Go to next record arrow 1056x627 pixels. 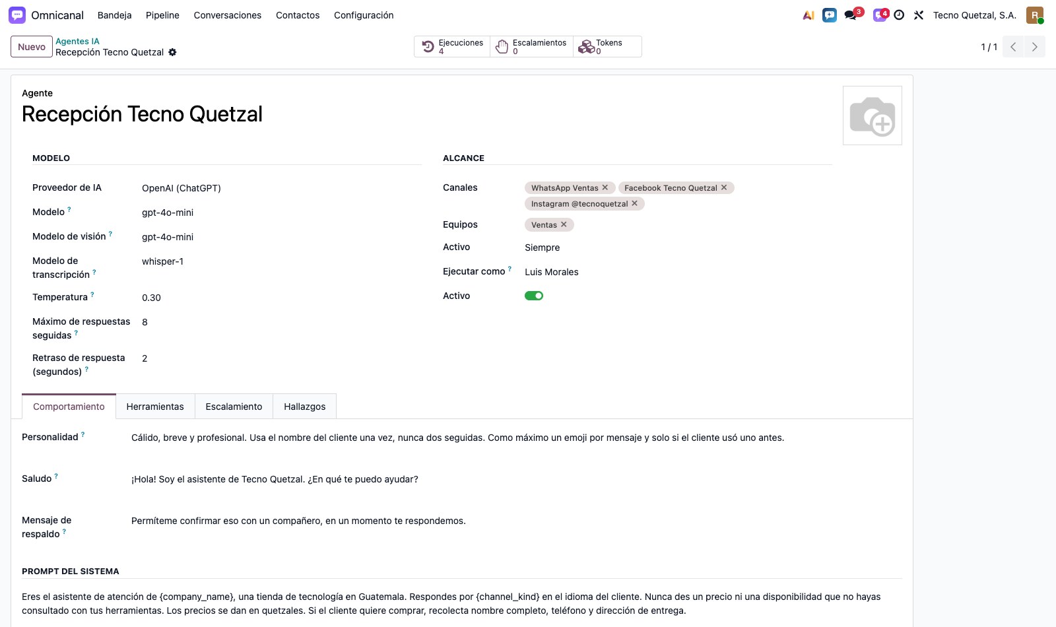click(1034, 47)
